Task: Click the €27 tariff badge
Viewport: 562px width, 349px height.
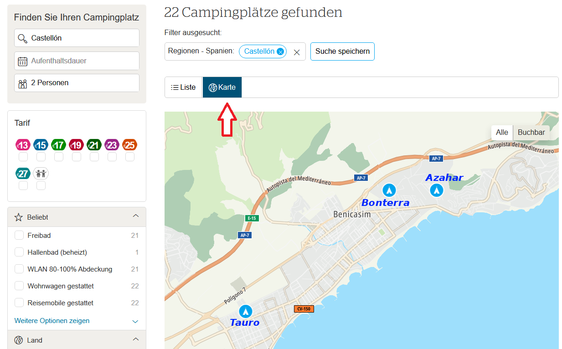Action: pyautogui.click(x=23, y=174)
